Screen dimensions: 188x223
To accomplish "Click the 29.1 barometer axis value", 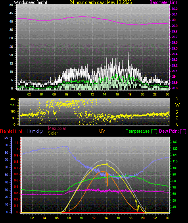I will point(175,71).
